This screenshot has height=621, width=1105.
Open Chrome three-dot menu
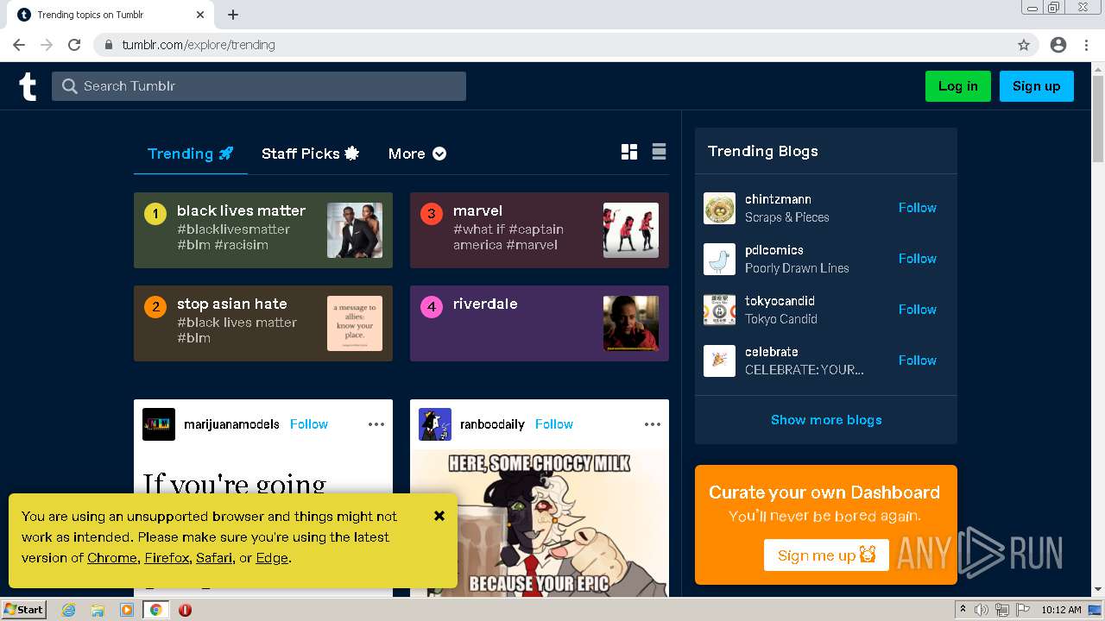tap(1085, 45)
